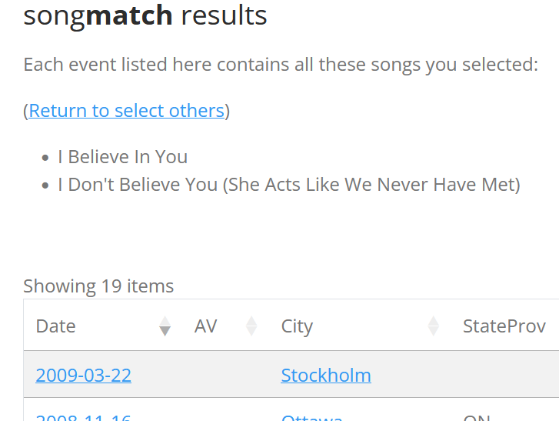Click the songmatch results heading
Image resolution: width=559 pixels, height=421 pixels.
(145, 15)
